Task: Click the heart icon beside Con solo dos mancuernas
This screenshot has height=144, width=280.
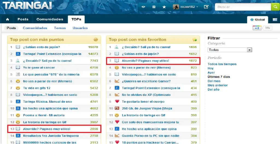Action: click(117, 122)
